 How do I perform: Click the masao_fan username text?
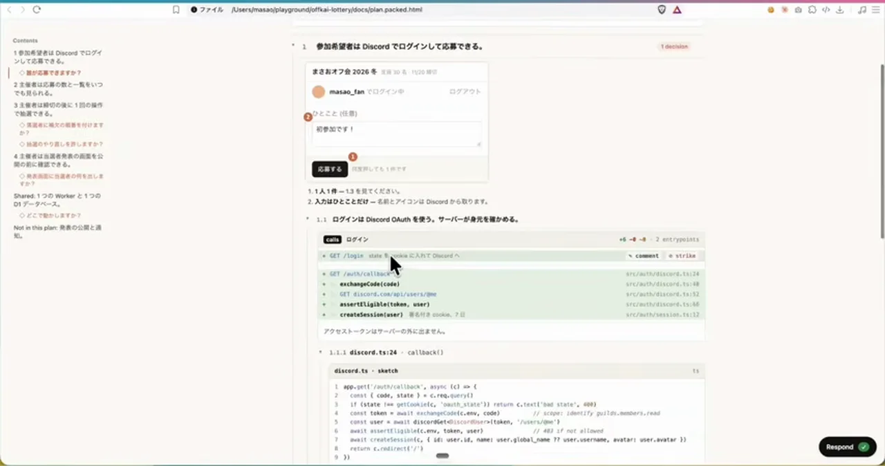[x=347, y=91]
